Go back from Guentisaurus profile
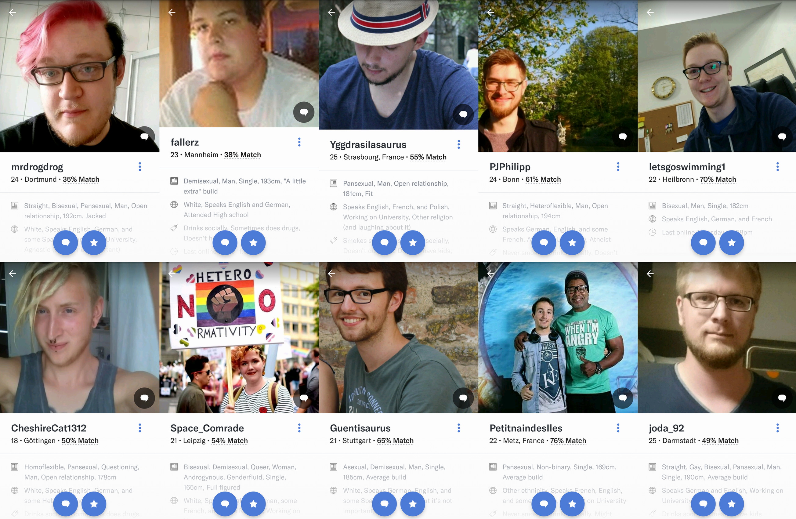This screenshot has width=796, height=519. (331, 273)
